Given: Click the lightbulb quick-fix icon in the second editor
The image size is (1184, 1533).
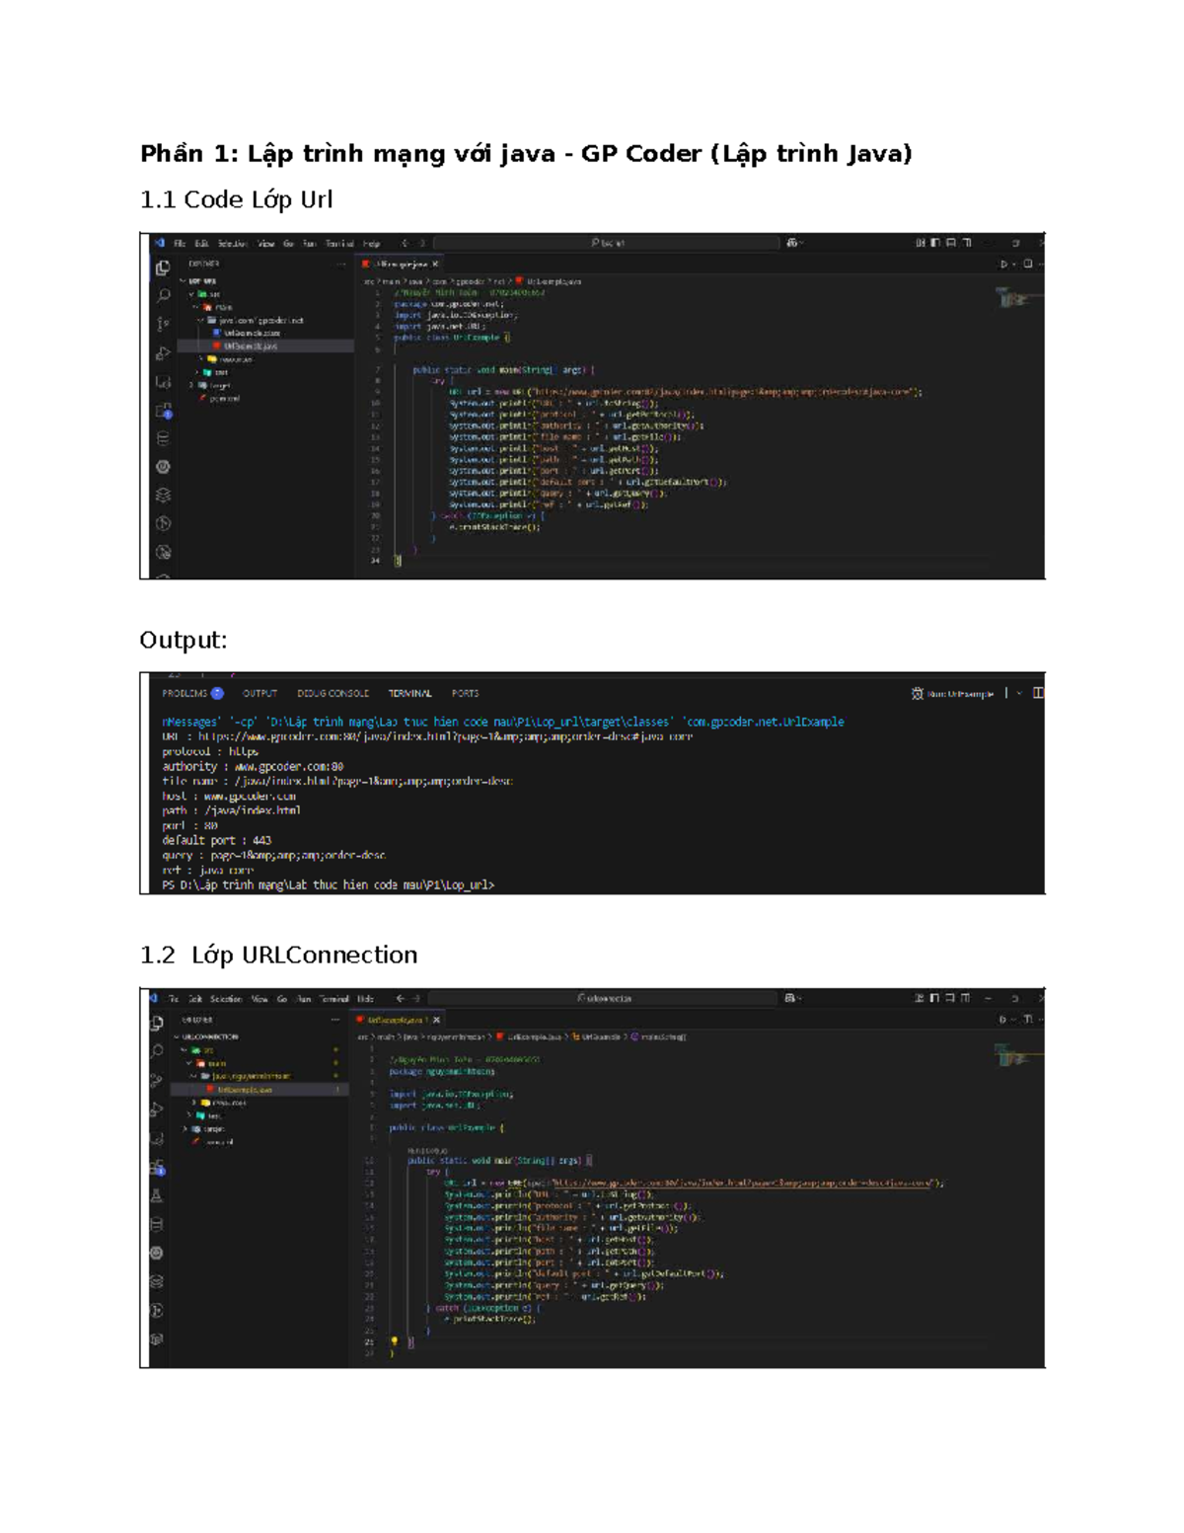Looking at the screenshot, I should (394, 1341).
